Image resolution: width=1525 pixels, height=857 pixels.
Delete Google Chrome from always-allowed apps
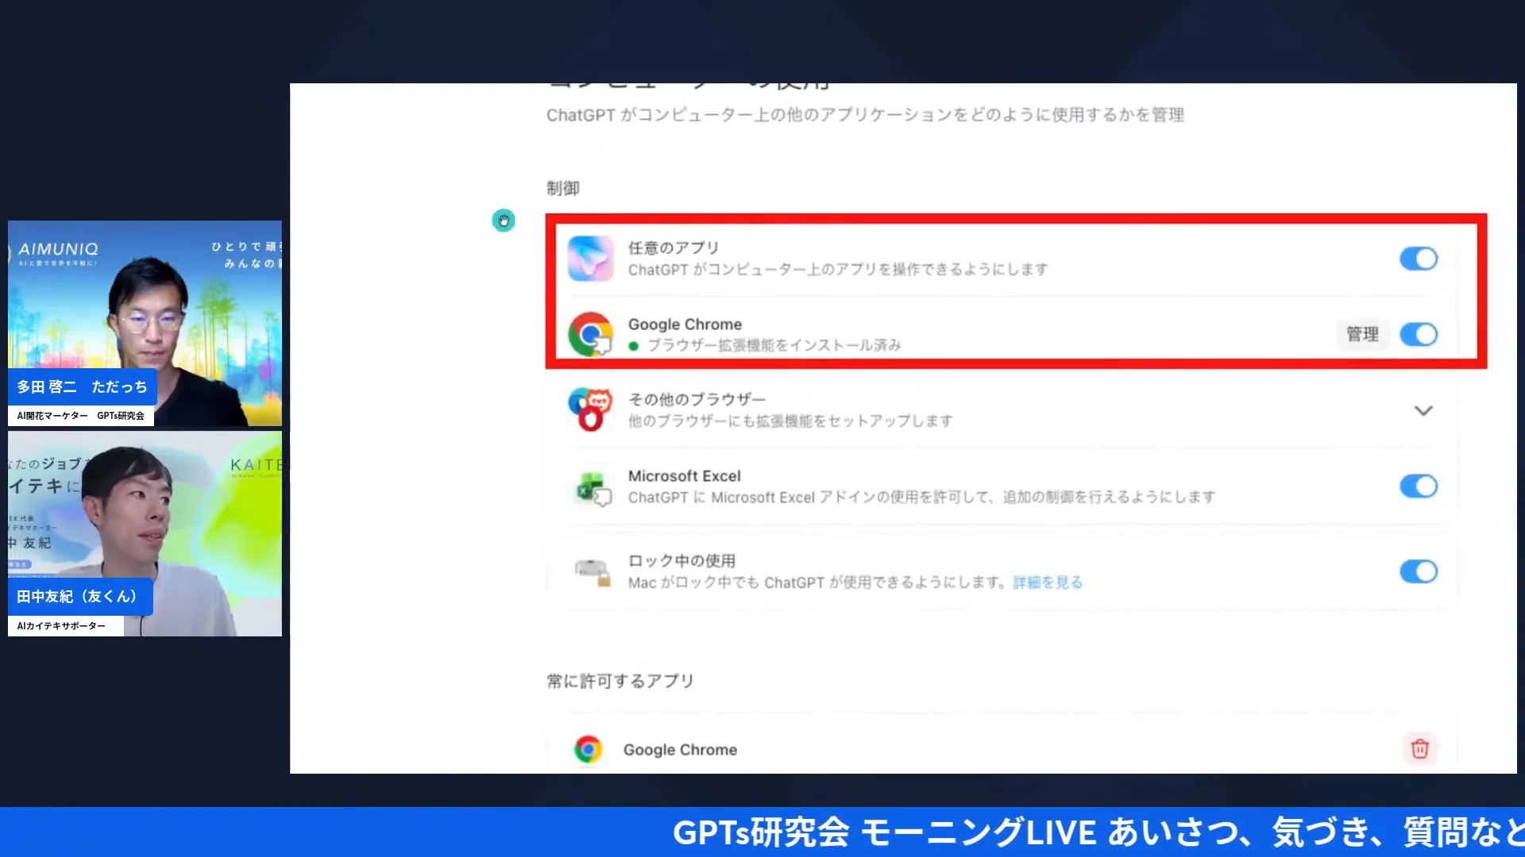point(1419,748)
